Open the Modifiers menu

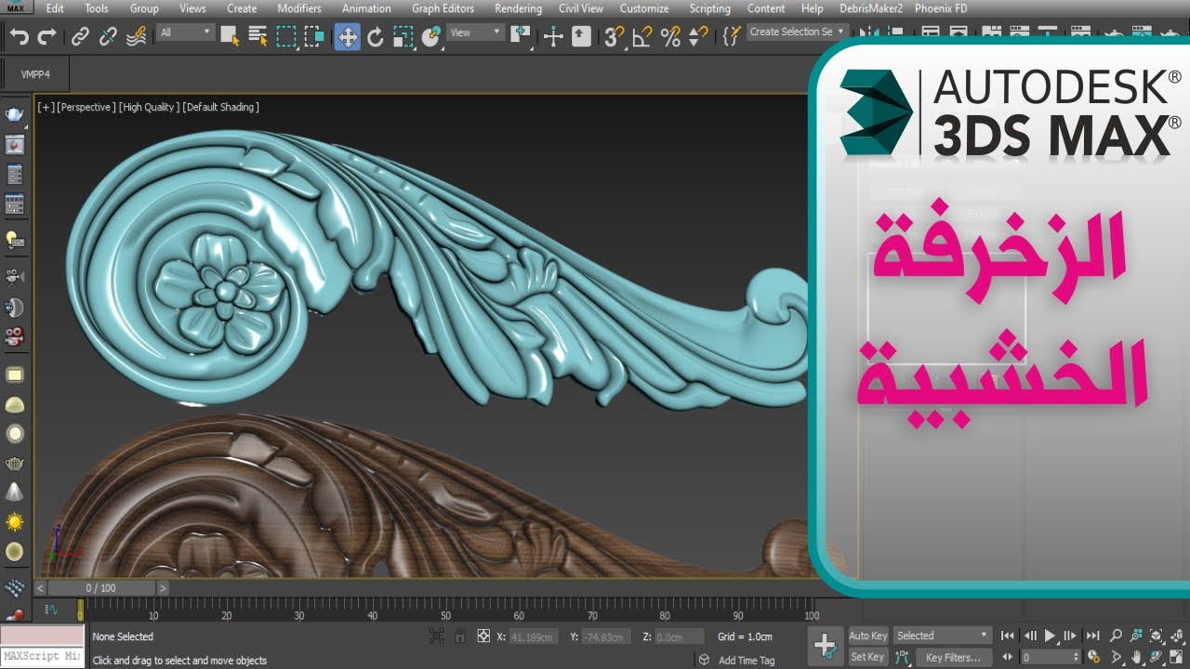(x=299, y=8)
